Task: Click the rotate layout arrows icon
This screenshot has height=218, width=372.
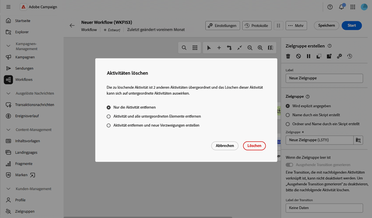Action: pos(229,48)
